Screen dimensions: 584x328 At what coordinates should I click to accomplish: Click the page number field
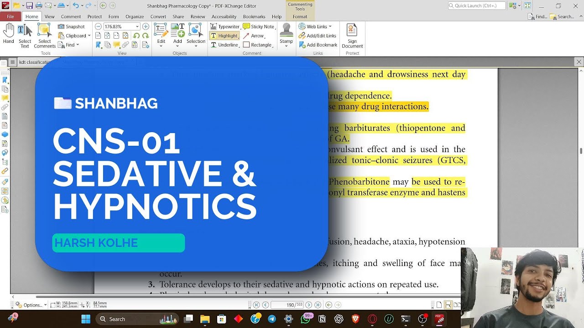[287, 305]
